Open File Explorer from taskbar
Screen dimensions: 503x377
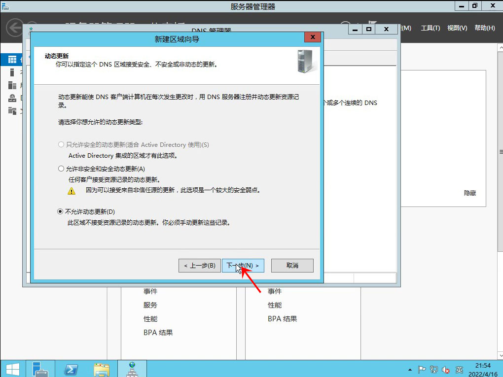click(x=102, y=369)
